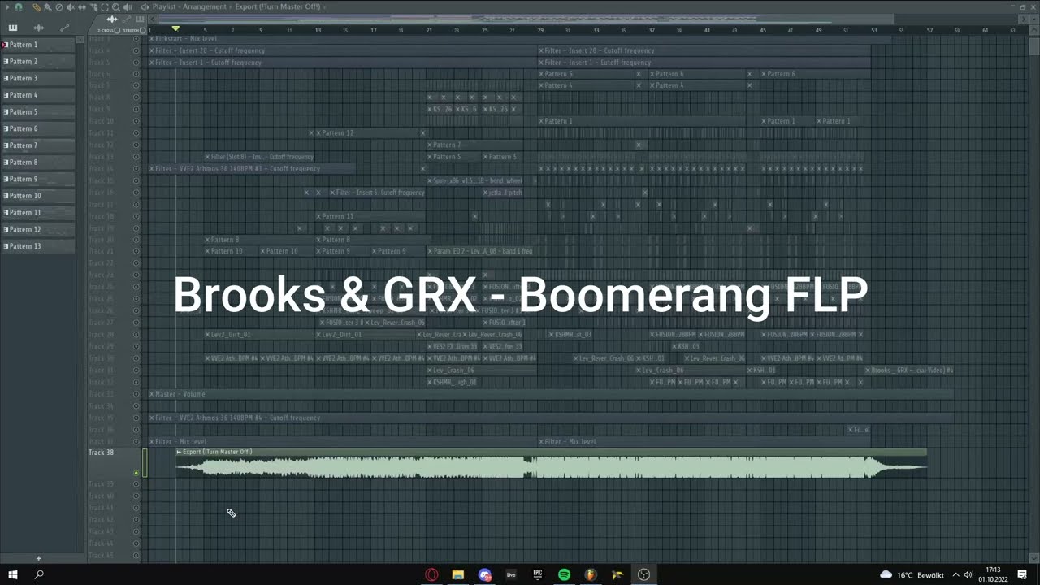Toggle mute dot on Track 45

136,555
